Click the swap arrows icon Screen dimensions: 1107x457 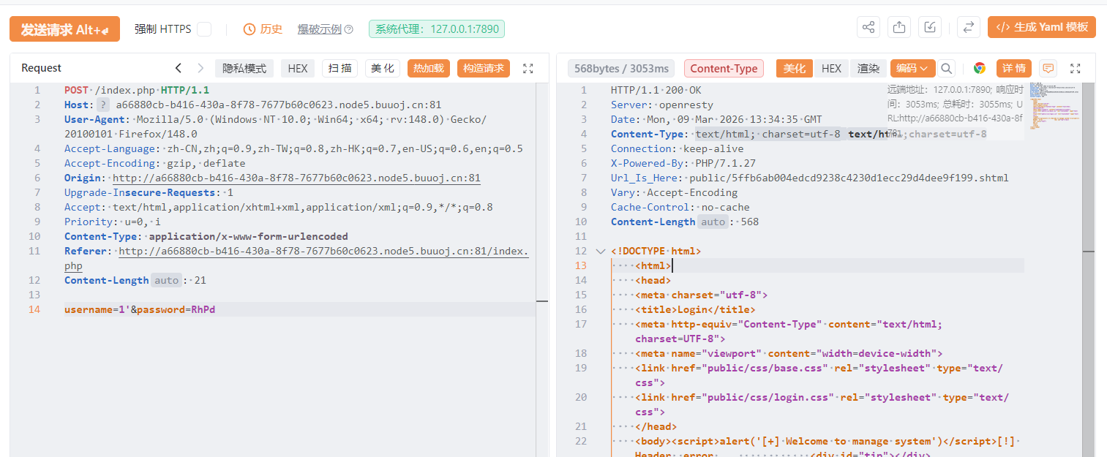click(x=968, y=28)
